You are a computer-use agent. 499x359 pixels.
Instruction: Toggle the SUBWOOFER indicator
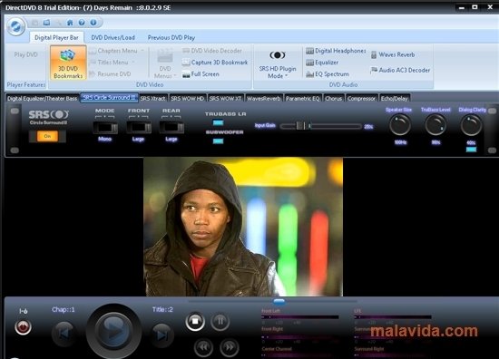218,141
